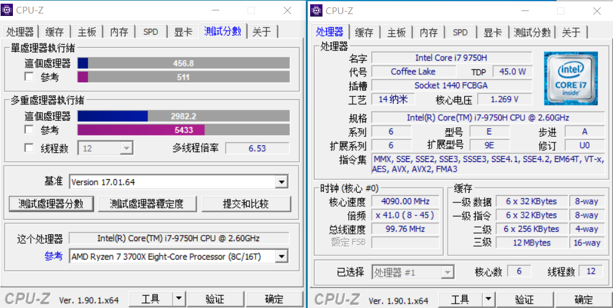Click 工具 button in right window

point(460,299)
